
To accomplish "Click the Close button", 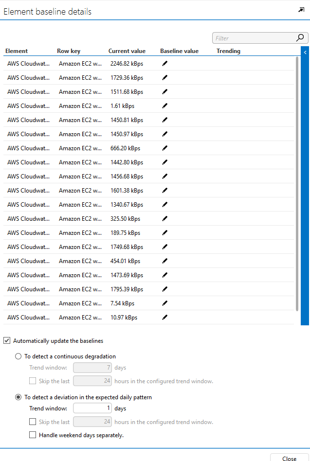I will point(290,458).
